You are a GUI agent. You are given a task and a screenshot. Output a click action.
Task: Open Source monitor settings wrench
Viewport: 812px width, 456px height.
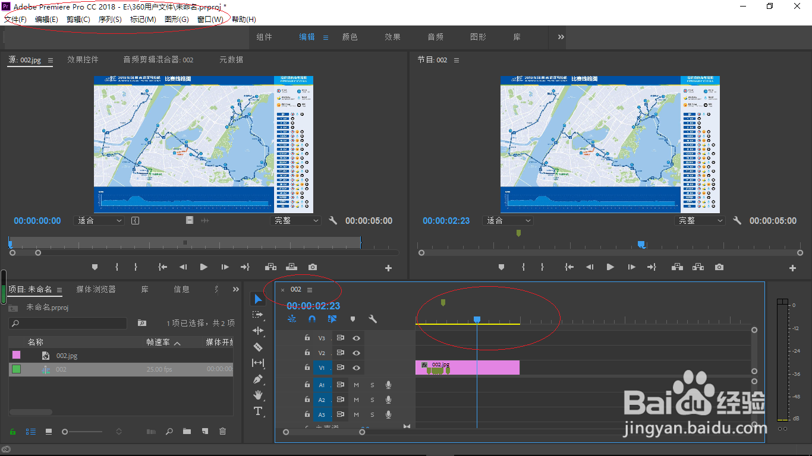[x=333, y=220]
